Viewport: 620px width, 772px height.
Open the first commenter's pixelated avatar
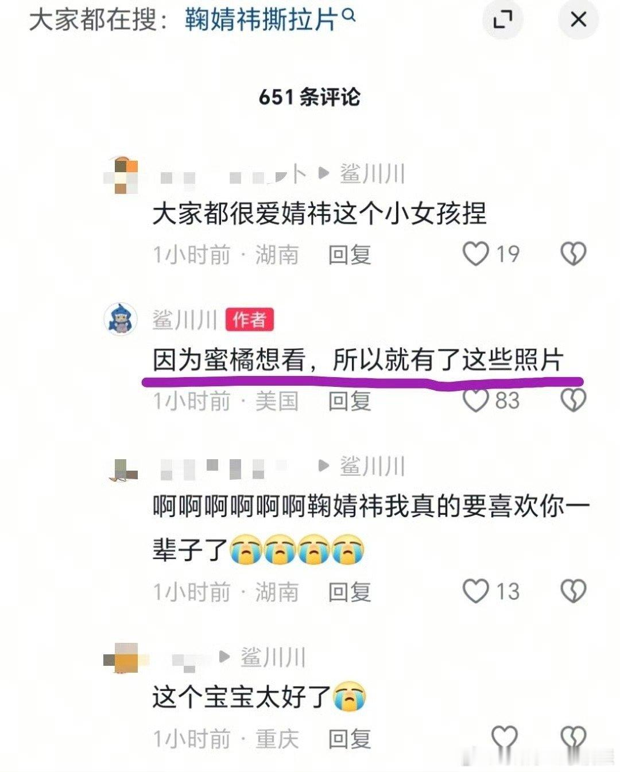coord(121,174)
